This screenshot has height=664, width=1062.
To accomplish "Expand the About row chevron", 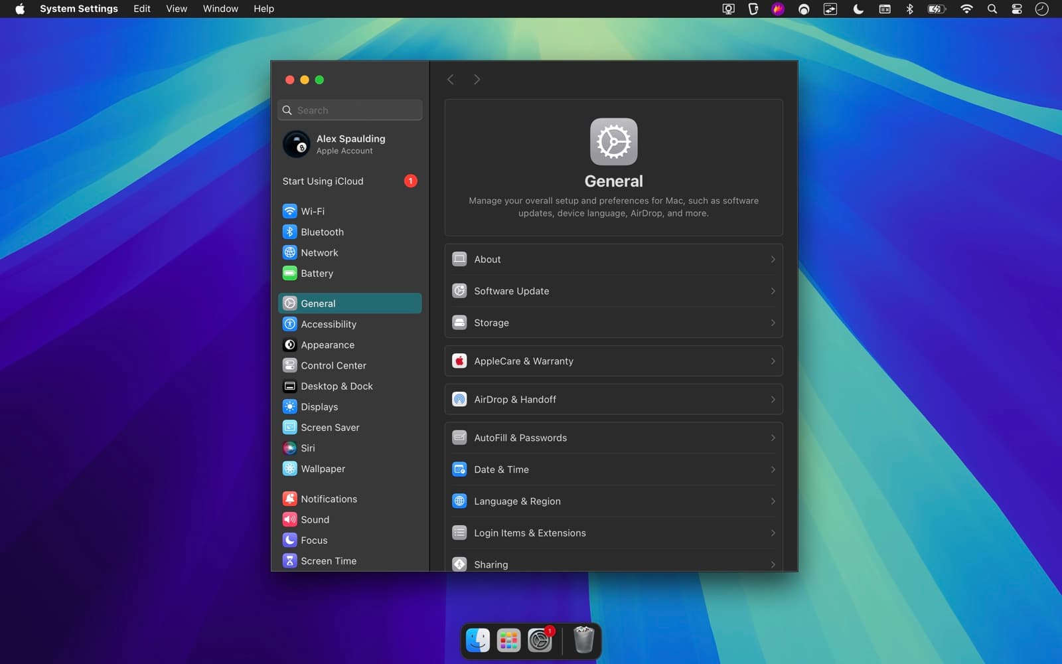I will 773,259.
